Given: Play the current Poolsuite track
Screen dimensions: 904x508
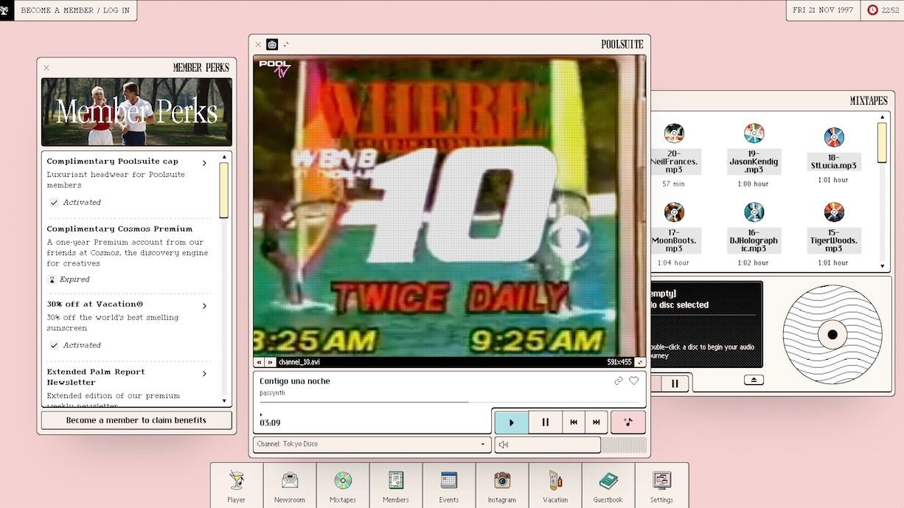Looking at the screenshot, I should tap(512, 422).
